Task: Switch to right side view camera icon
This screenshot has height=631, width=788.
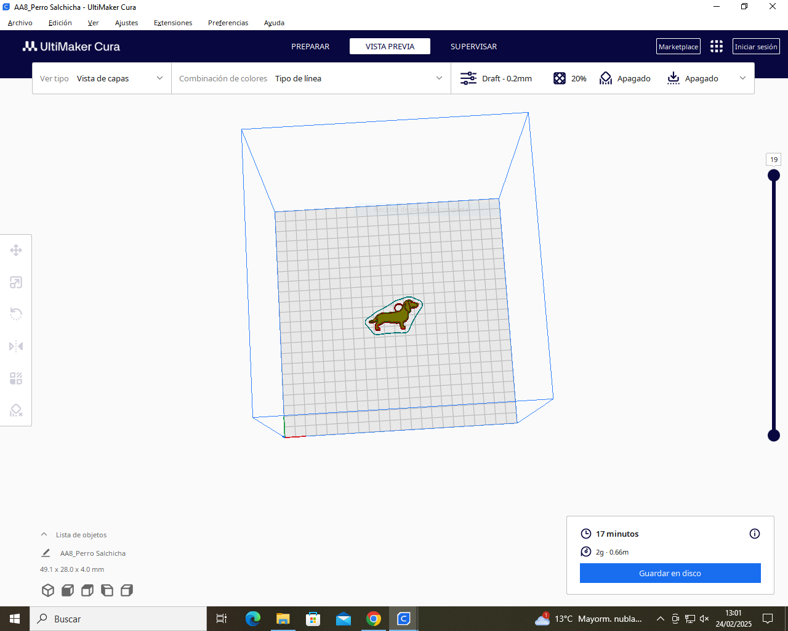Action: coord(127,590)
